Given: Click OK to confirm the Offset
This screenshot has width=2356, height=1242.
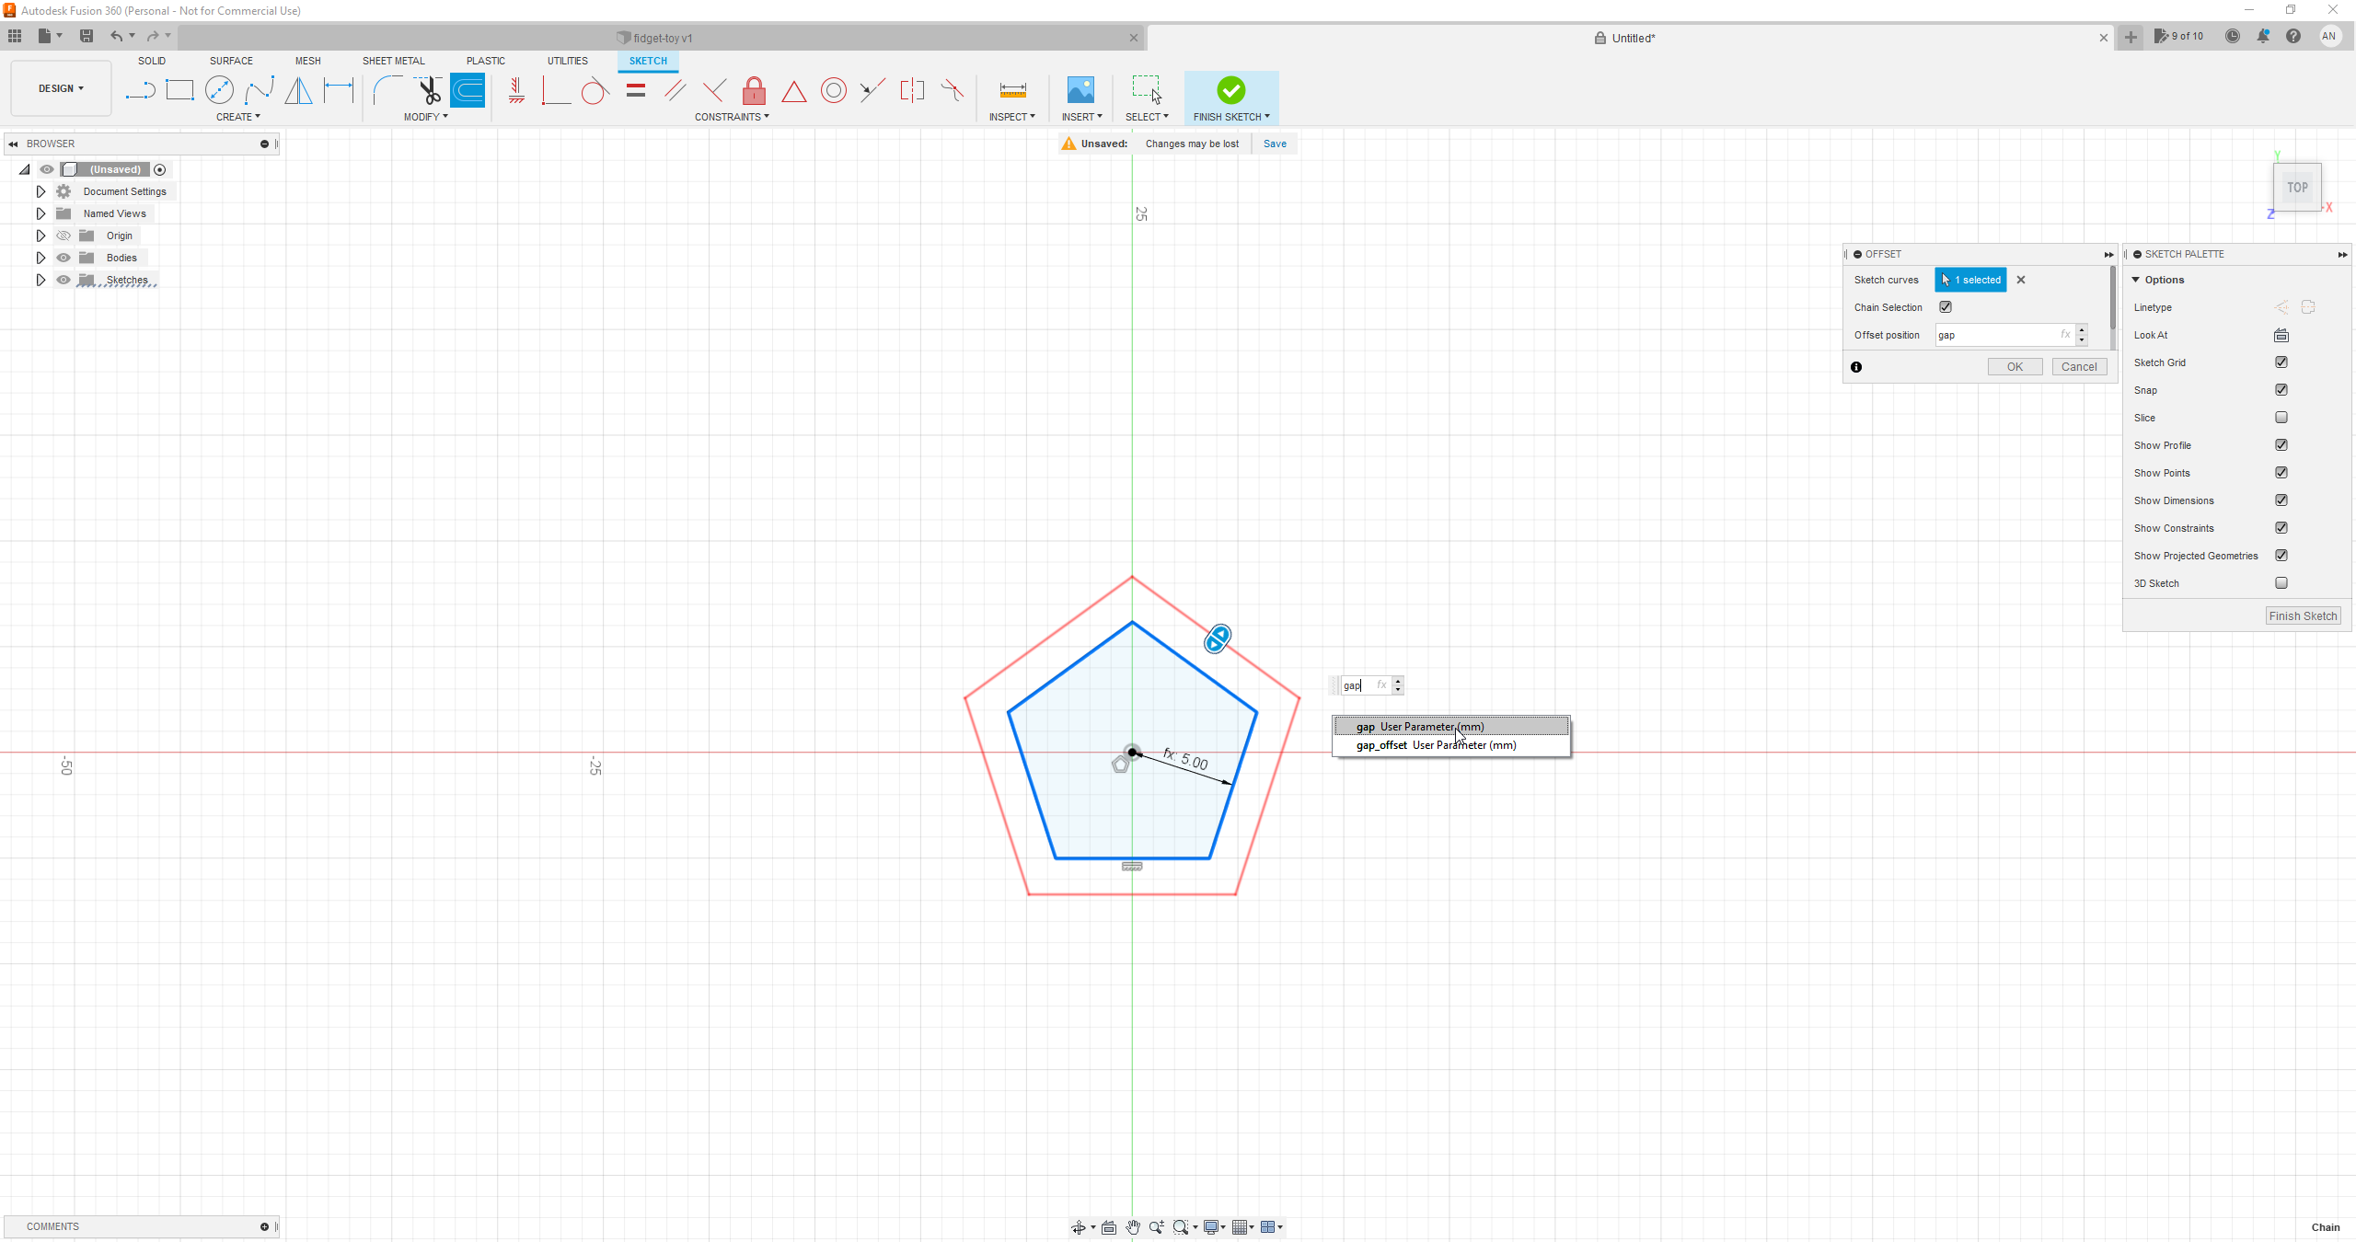Looking at the screenshot, I should (2015, 366).
